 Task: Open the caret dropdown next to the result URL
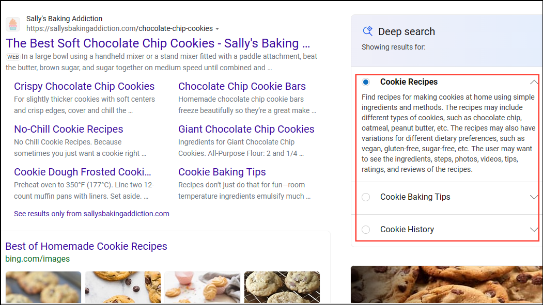218,29
